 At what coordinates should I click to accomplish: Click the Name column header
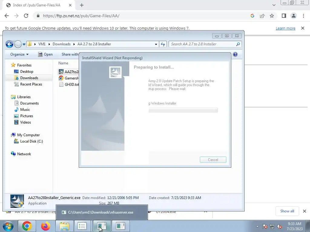[63, 63]
